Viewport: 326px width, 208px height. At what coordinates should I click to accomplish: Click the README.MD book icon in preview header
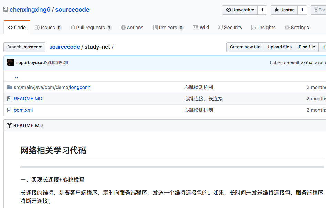[x=9, y=125]
